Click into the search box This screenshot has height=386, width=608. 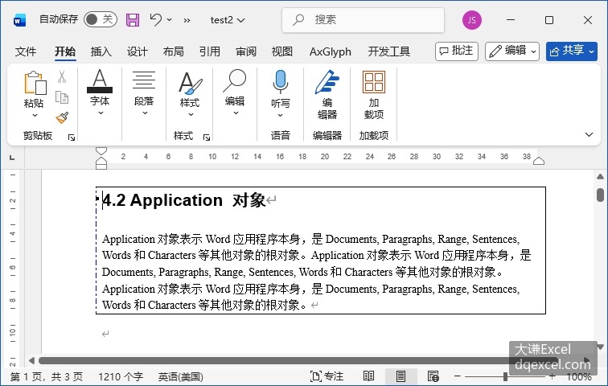[363, 20]
